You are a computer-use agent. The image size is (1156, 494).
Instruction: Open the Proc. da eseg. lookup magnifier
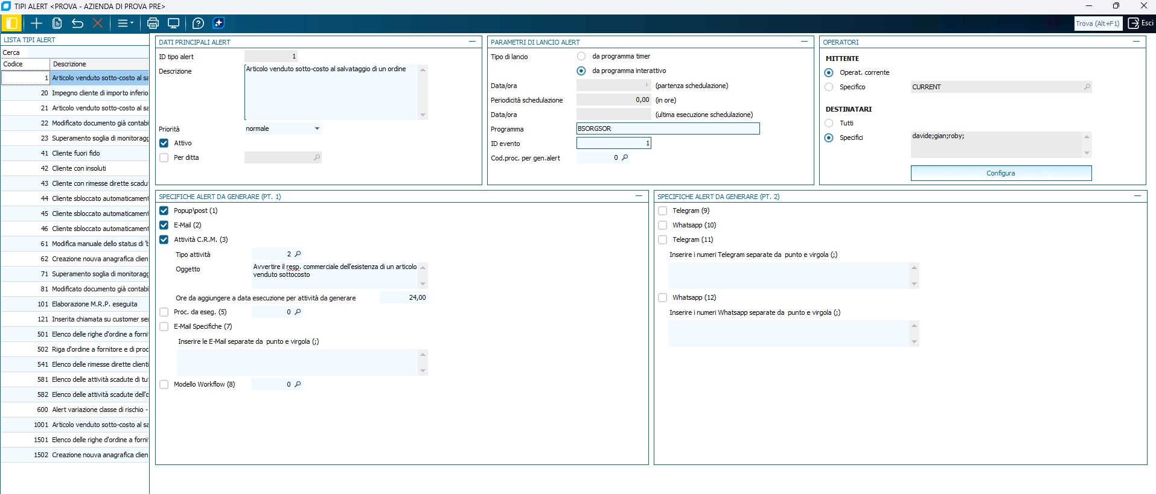[x=298, y=312]
